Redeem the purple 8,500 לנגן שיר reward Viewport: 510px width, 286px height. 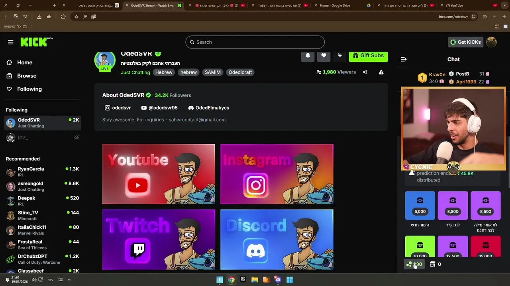coord(453,205)
